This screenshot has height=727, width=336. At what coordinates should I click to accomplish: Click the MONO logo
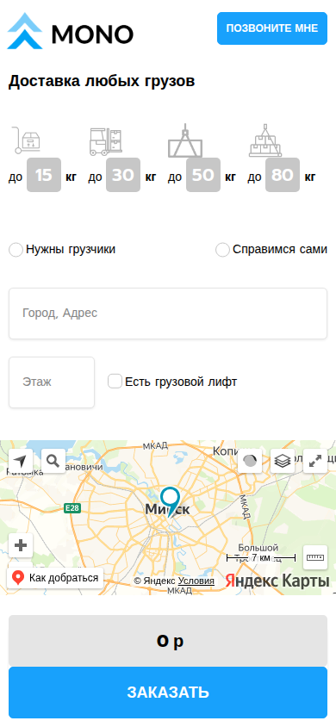click(71, 31)
